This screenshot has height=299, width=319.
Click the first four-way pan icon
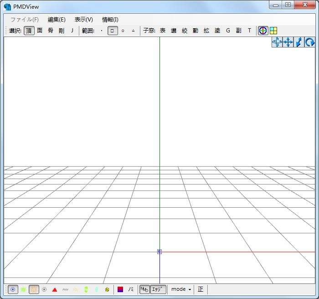277,42
